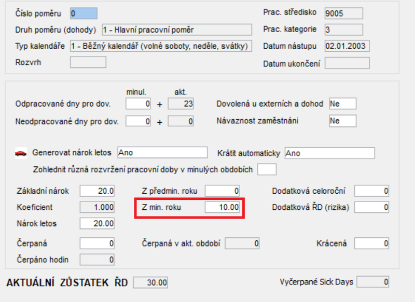Screen dimensions: 415x302
Task: Click the 'Generovat nárok letos' label
Action: coord(72,153)
